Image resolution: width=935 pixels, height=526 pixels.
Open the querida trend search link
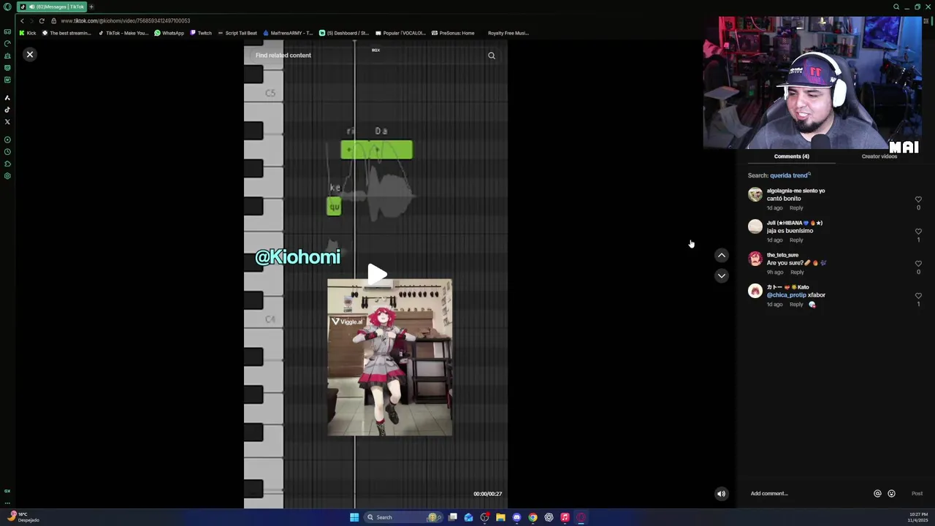(790, 175)
